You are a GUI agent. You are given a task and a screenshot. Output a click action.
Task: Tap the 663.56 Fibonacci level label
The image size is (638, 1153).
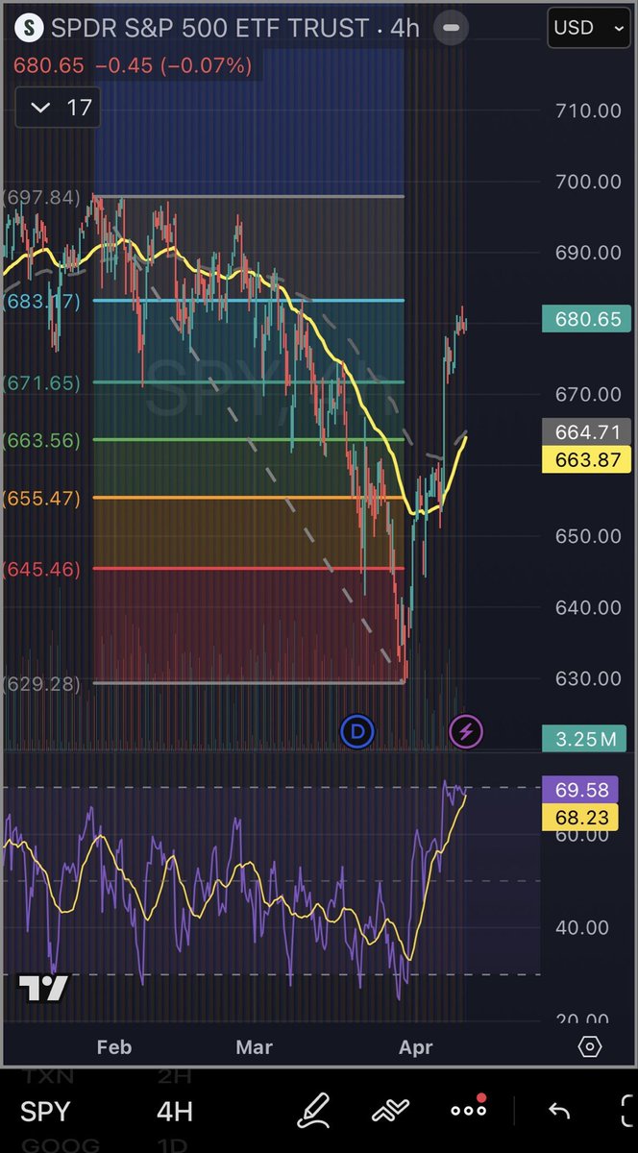(x=40, y=440)
